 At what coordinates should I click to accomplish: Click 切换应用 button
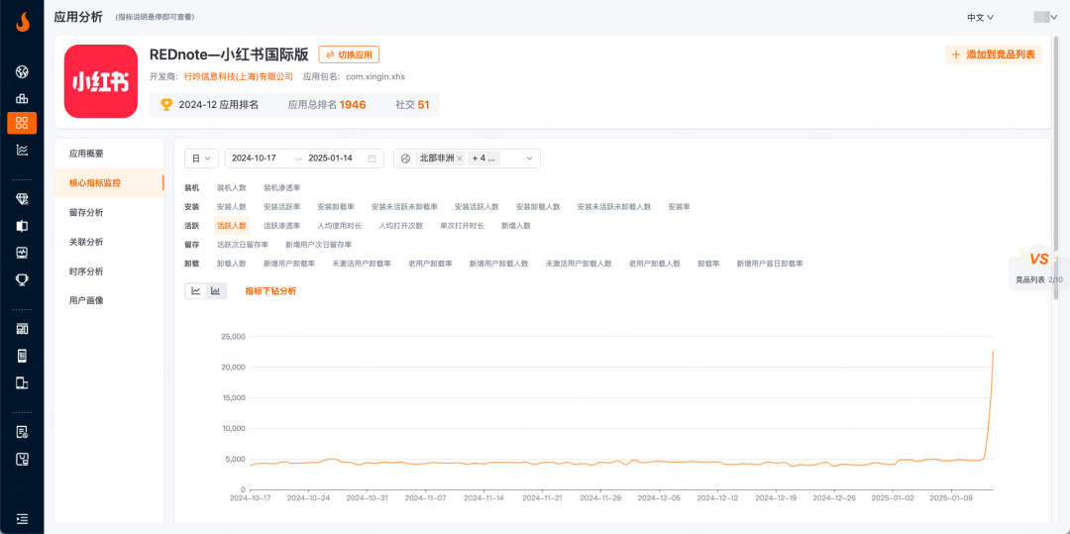(x=349, y=54)
